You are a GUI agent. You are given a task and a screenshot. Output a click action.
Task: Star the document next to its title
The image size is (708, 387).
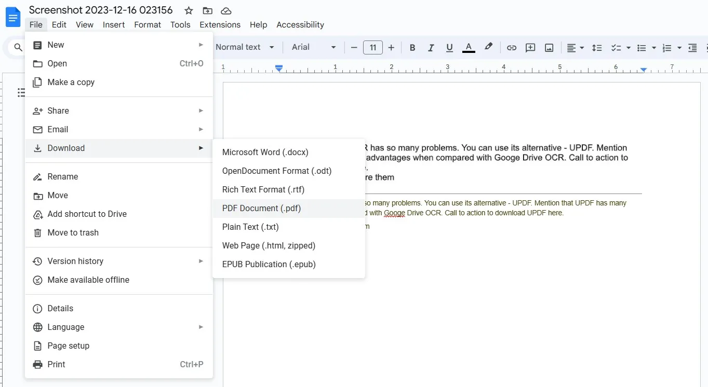[x=188, y=10]
